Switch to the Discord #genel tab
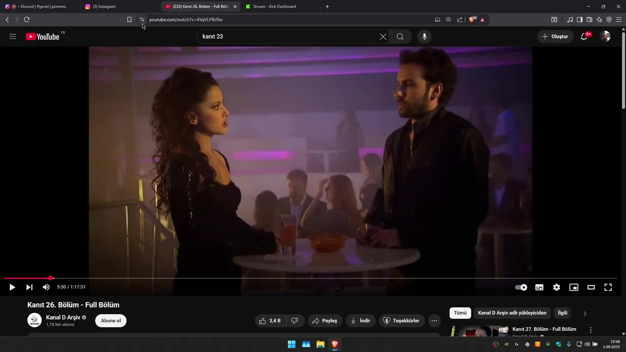626x352 pixels. 39,6
